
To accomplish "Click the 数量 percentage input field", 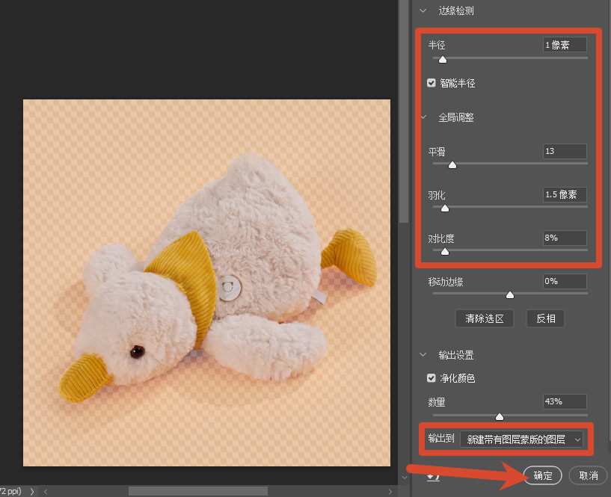I will tap(565, 401).
